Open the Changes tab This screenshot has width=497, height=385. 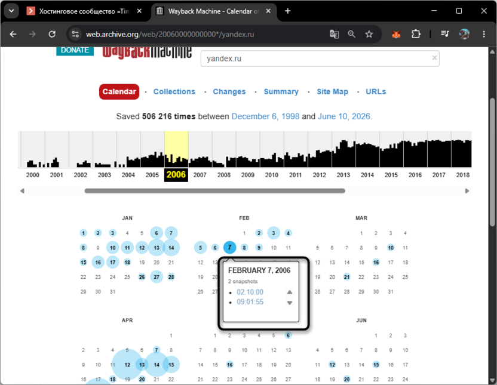click(x=229, y=91)
